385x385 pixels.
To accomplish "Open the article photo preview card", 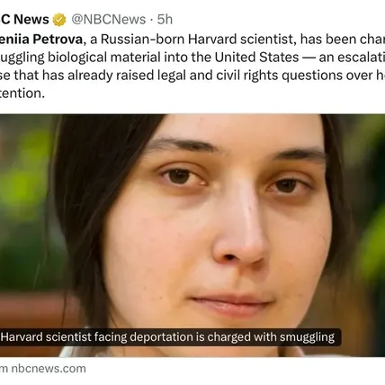I will [x=192, y=236].
